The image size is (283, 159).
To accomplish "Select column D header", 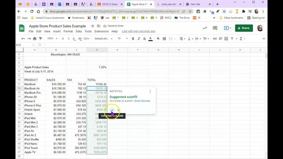I will tap(97, 50).
